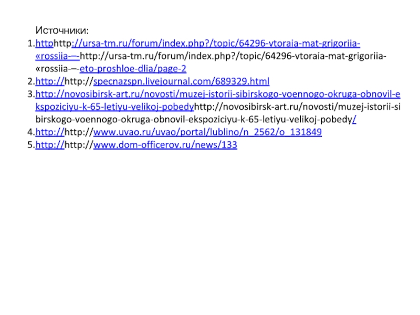Click trailing slash link after pobedy
This screenshot has height=315, width=420.
354,120
